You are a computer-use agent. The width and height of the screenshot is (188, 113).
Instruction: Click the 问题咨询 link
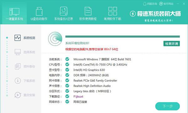[x=150, y=4]
